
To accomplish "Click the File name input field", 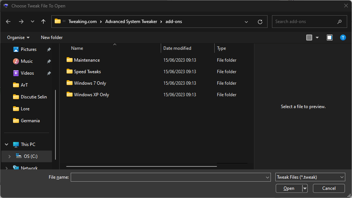I will tap(167, 178).
